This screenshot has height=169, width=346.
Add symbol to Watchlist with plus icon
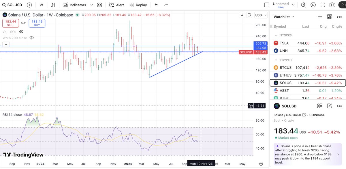coord(320,17)
